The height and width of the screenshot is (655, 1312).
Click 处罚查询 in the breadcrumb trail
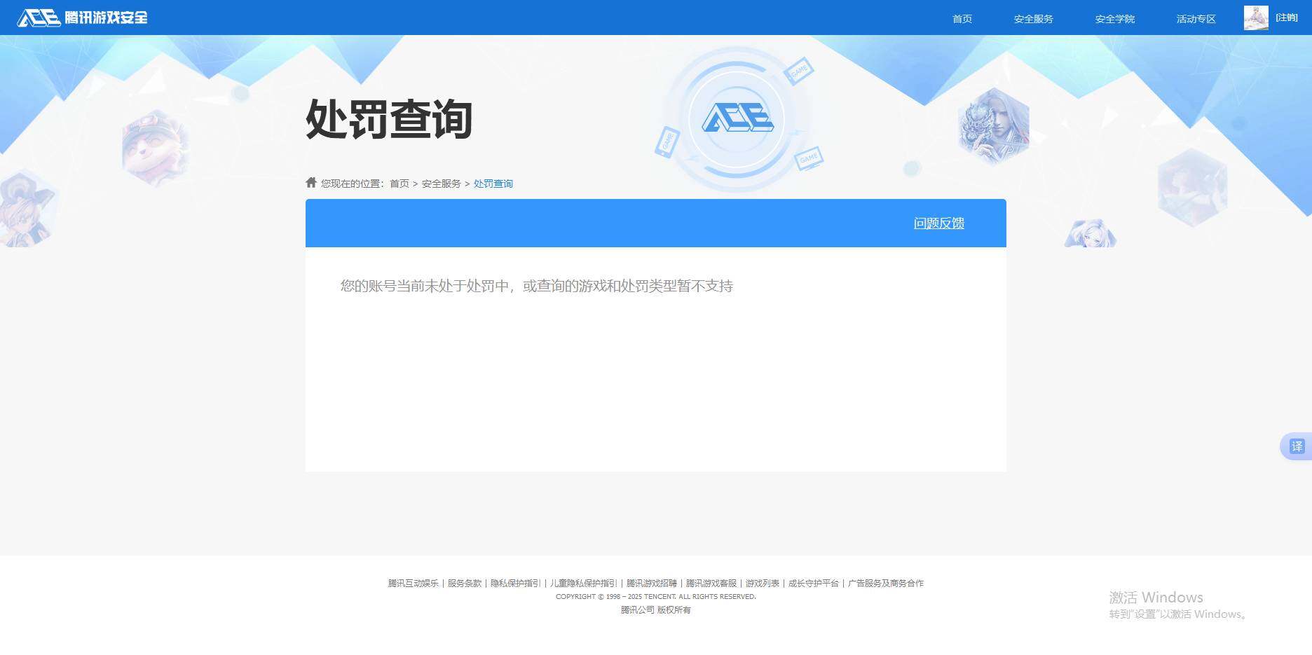[x=493, y=183]
